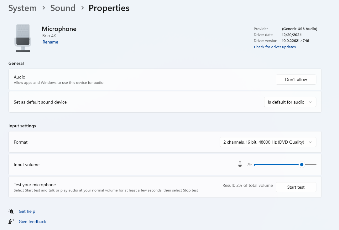339x230 pixels.
Task: Click the Audio settings row
Action: pos(125,79)
